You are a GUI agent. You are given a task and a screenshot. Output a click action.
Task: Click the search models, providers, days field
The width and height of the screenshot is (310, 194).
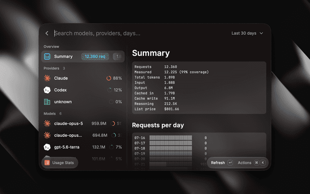97,33
